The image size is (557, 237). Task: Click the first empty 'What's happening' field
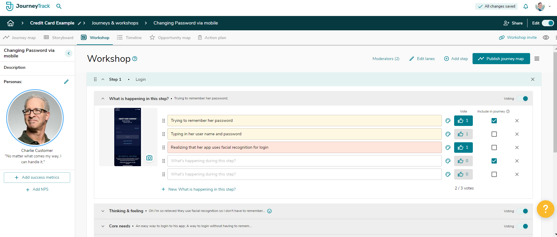pyautogui.click(x=305, y=161)
